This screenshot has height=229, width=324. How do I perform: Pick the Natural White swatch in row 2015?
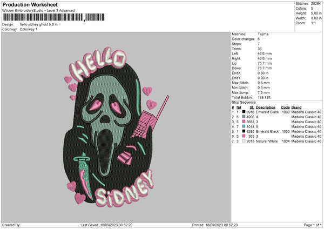244,141
